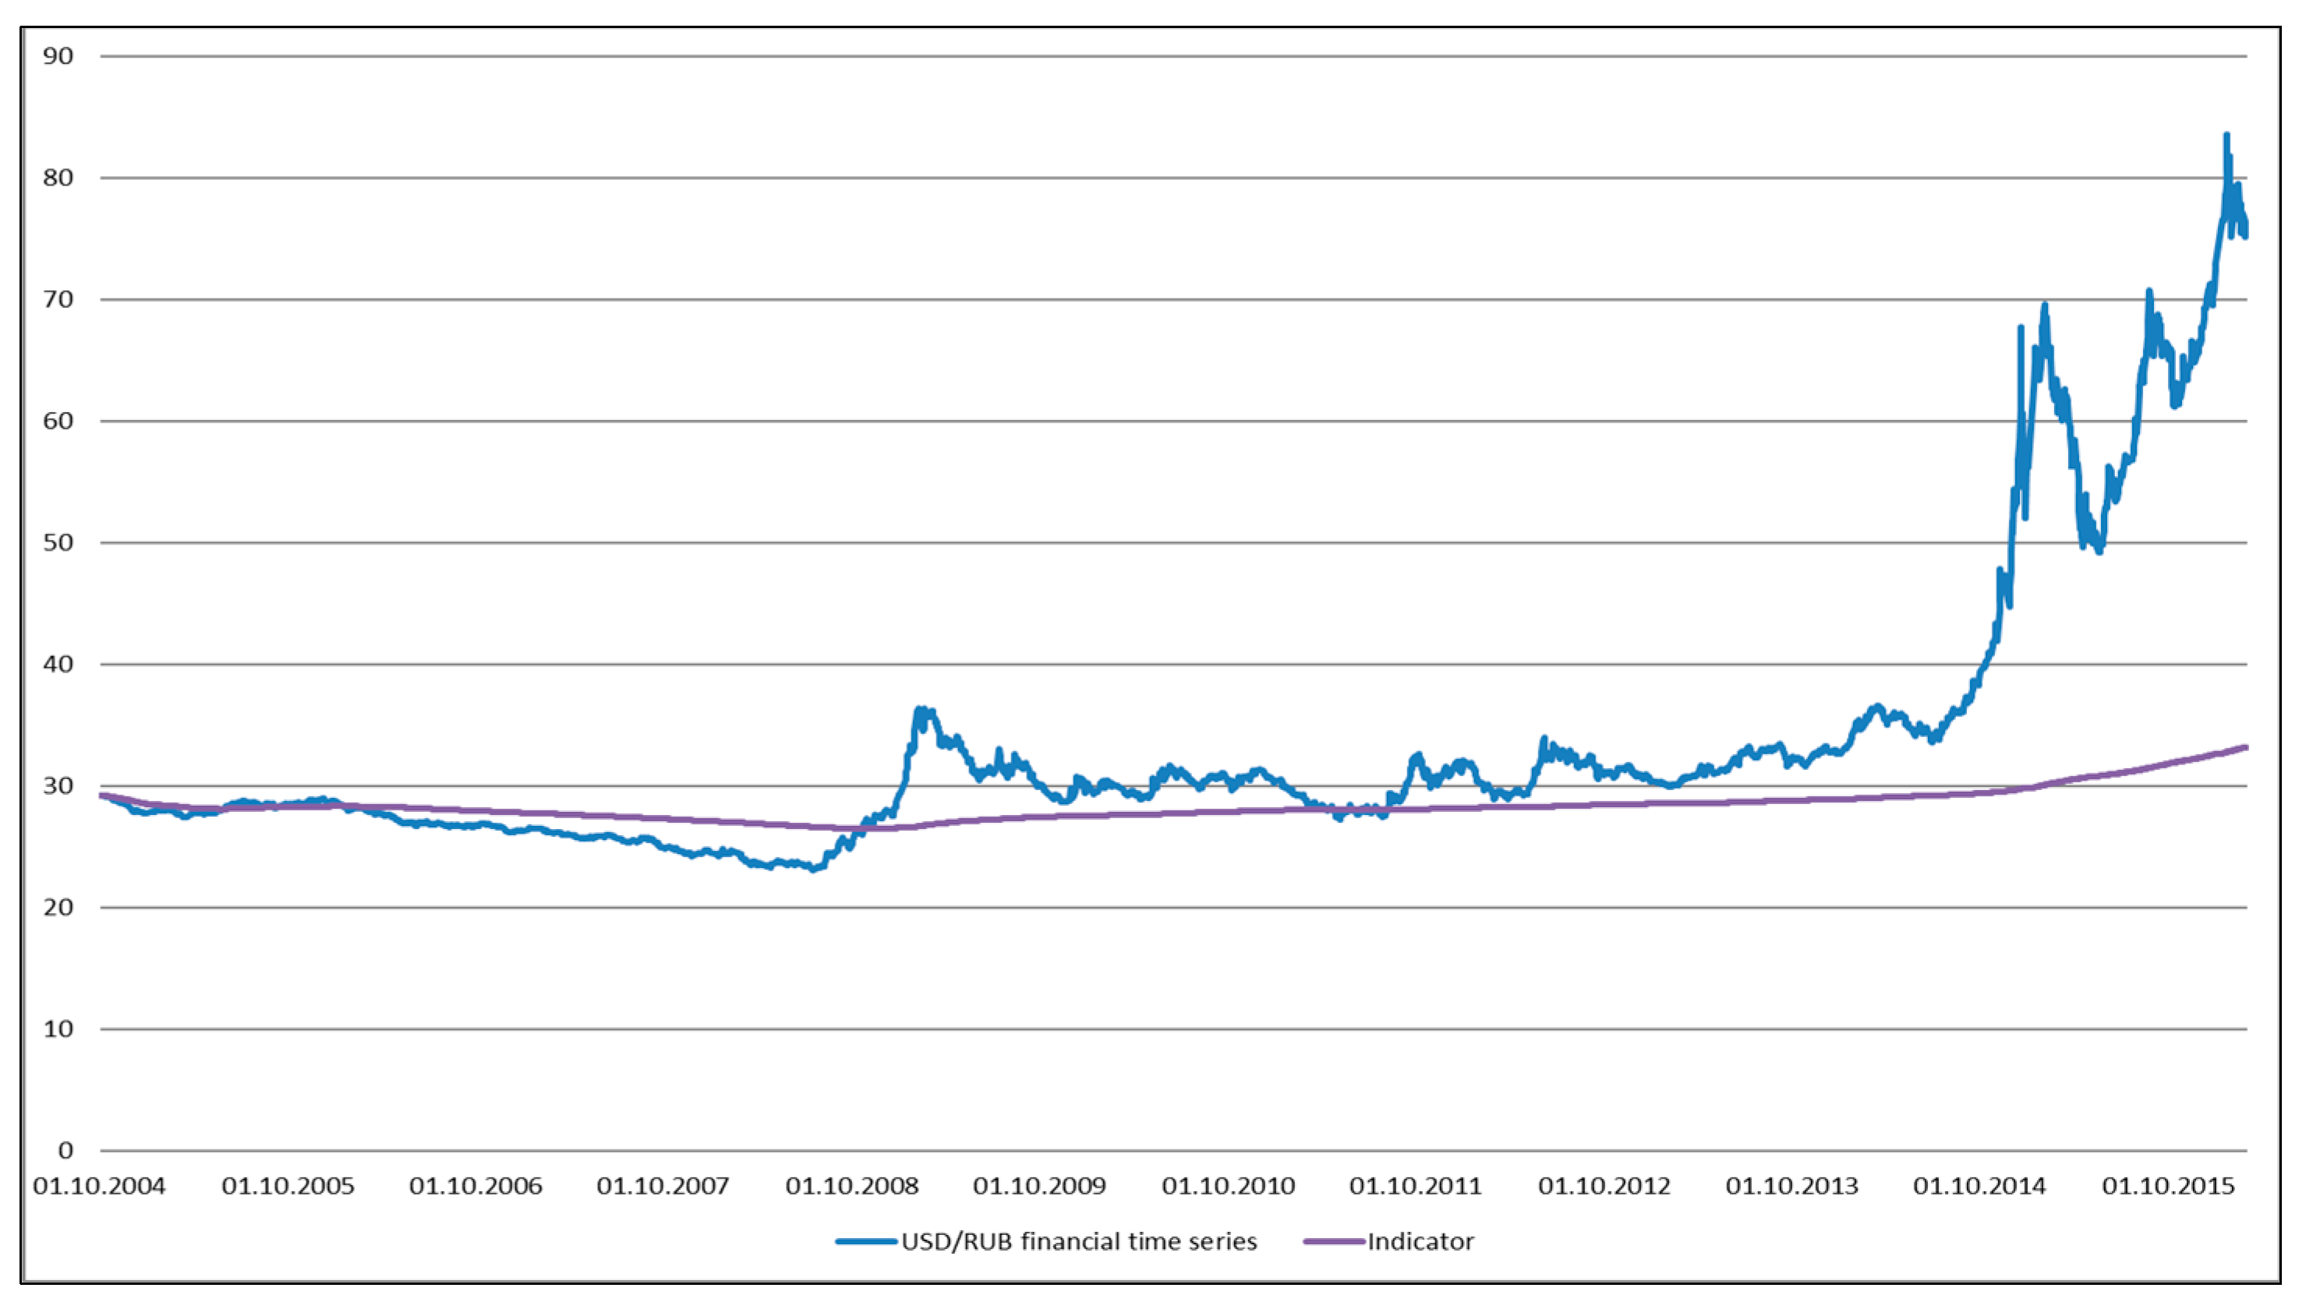Click the Indicator legend label
This screenshot has height=1309, width=2306.
(1420, 1241)
